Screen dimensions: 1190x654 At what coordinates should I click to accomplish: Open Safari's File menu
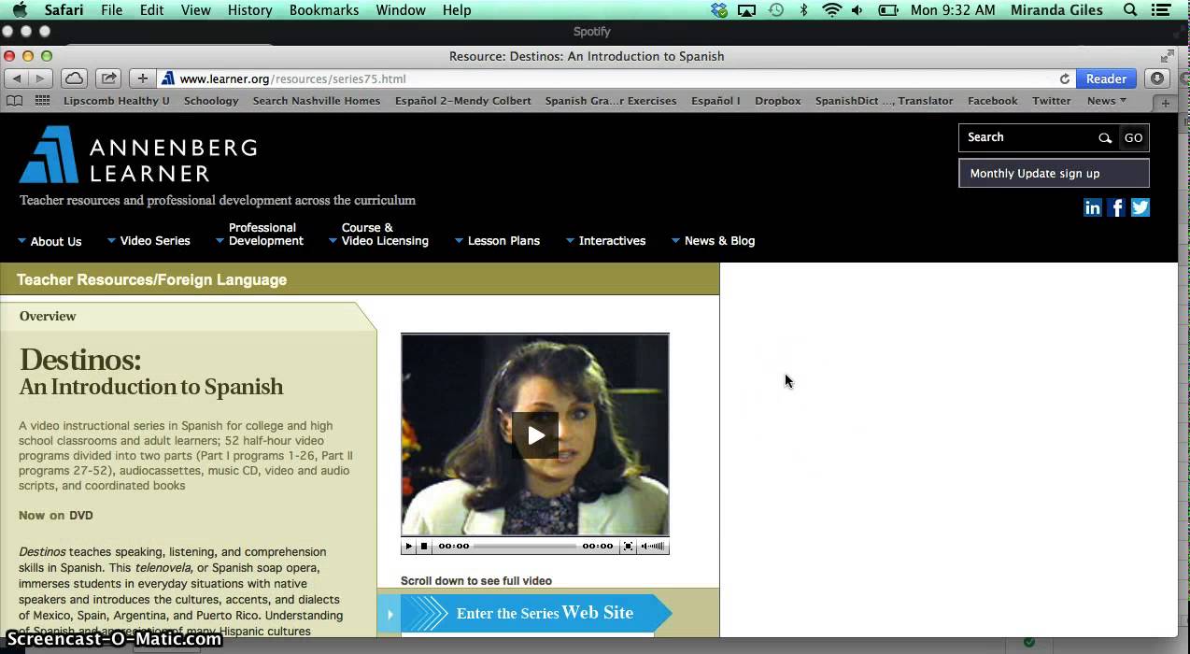pos(112,10)
